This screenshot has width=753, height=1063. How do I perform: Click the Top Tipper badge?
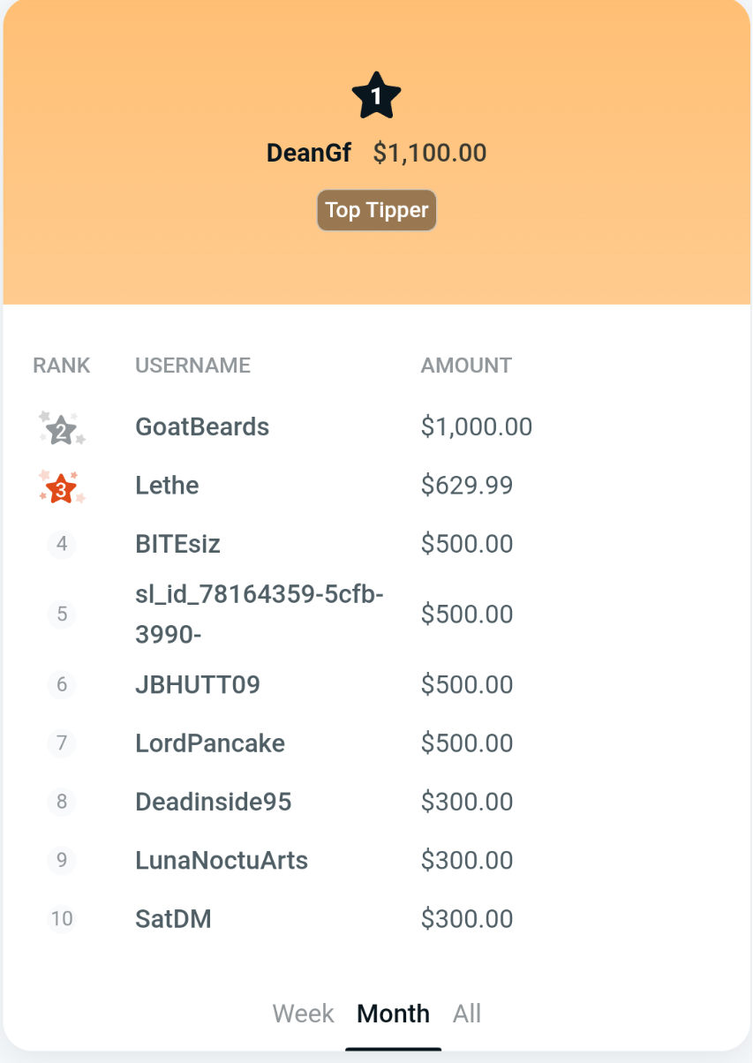tap(377, 210)
